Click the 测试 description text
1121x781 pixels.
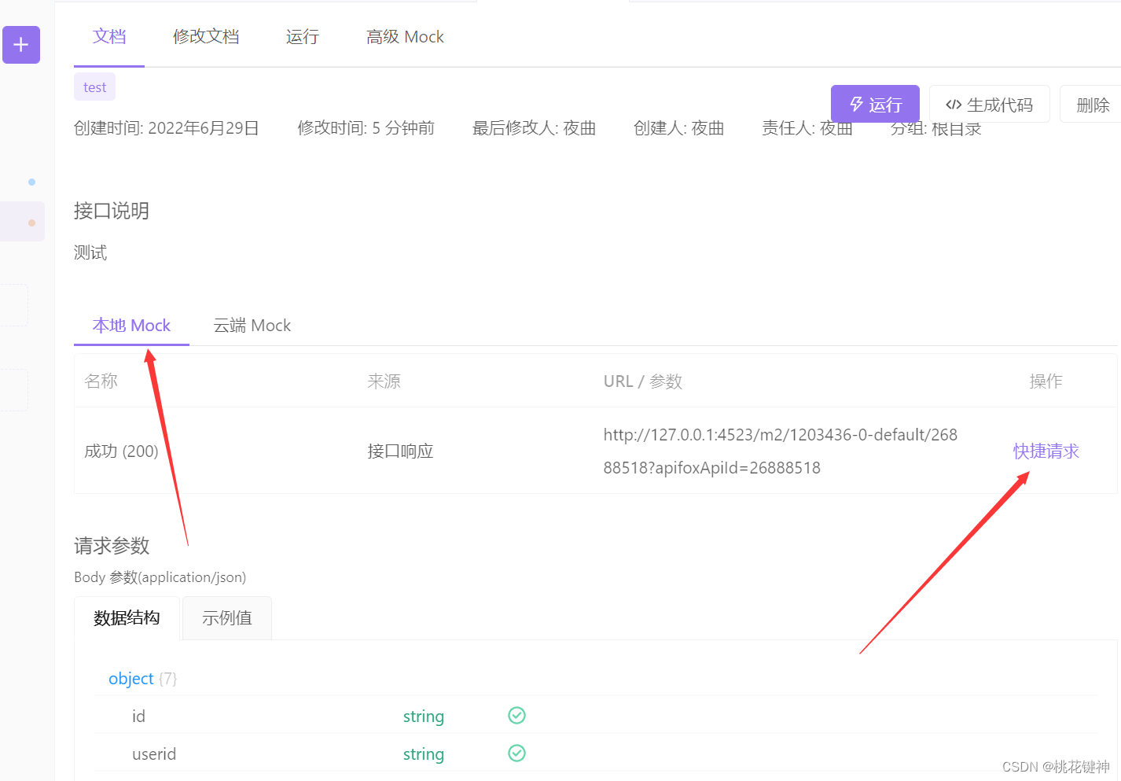pyautogui.click(x=90, y=252)
